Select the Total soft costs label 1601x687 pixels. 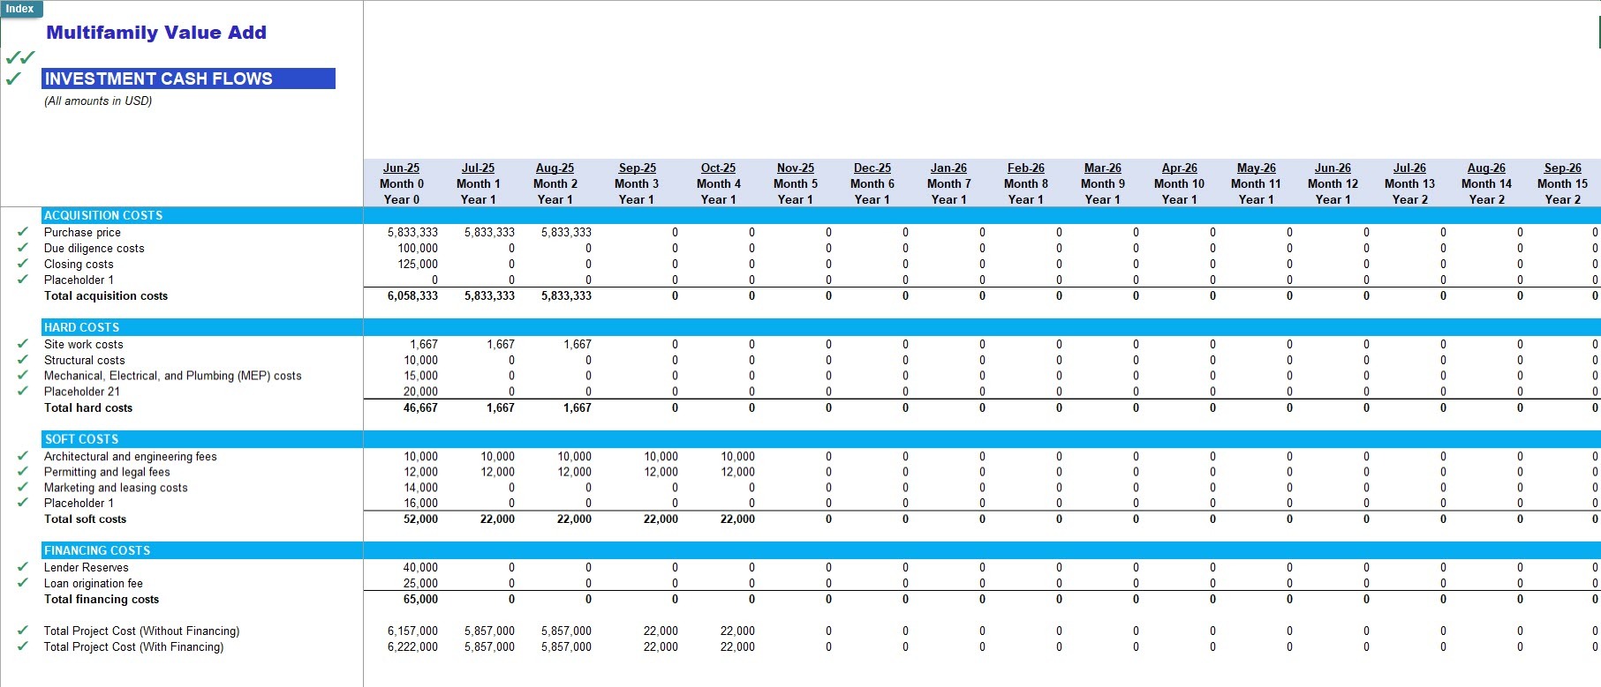85,519
